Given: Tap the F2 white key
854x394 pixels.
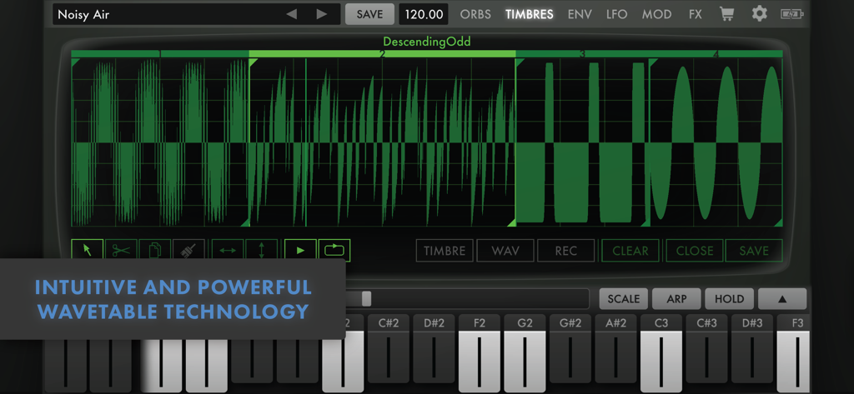Looking at the screenshot, I should [480, 354].
